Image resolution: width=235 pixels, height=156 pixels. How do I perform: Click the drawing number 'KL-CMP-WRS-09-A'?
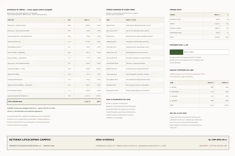tap(218, 140)
